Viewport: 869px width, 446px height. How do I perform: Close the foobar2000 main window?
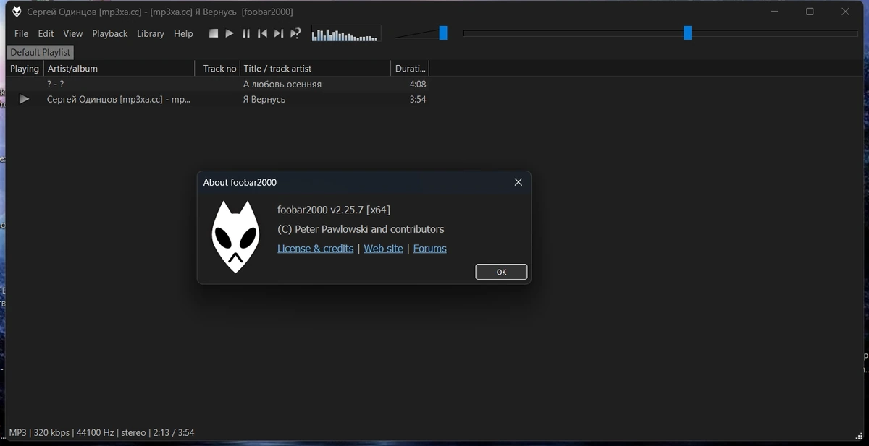[x=845, y=12]
